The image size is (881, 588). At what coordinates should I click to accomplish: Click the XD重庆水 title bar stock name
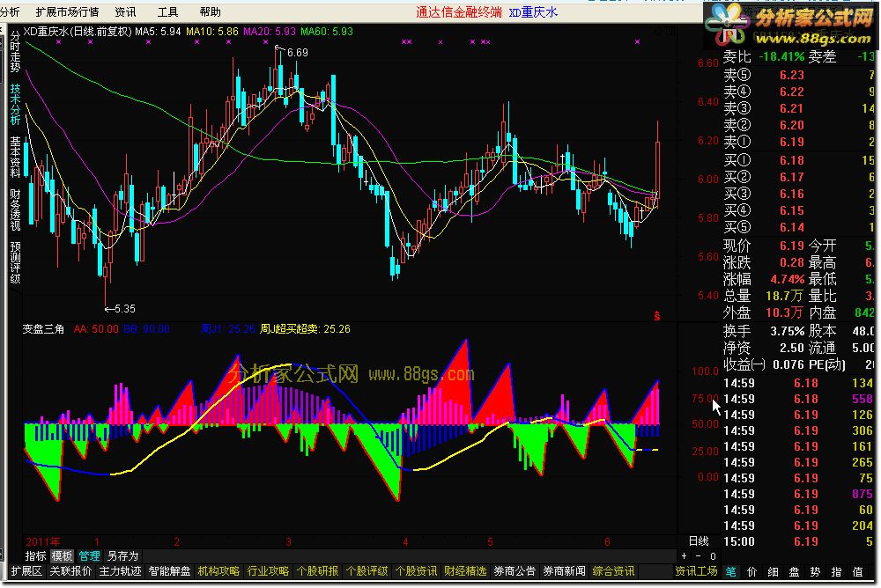pyautogui.click(x=533, y=11)
